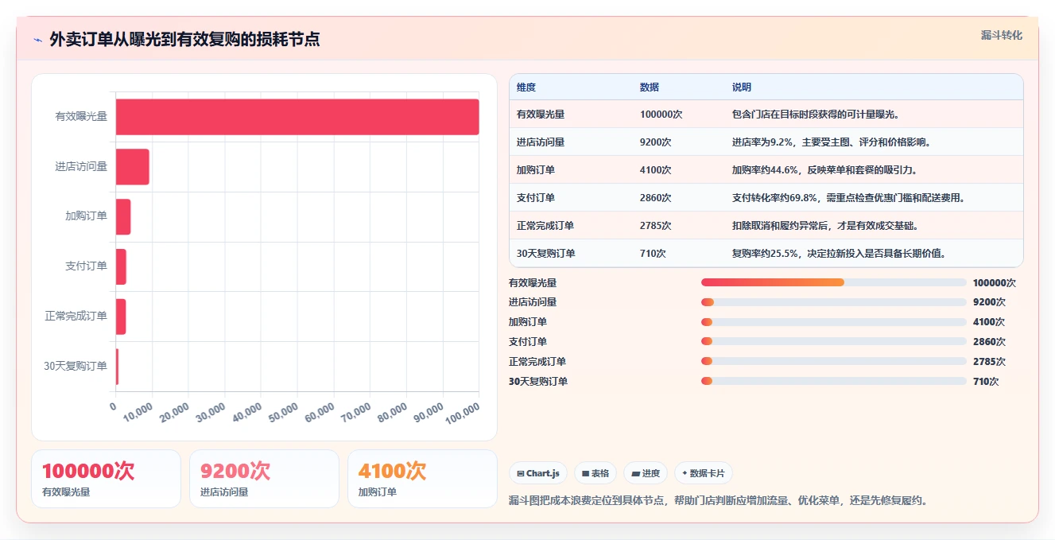Click the 漏斗转化 tag in header
This screenshot has width=1055, height=540.
coord(1001,36)
